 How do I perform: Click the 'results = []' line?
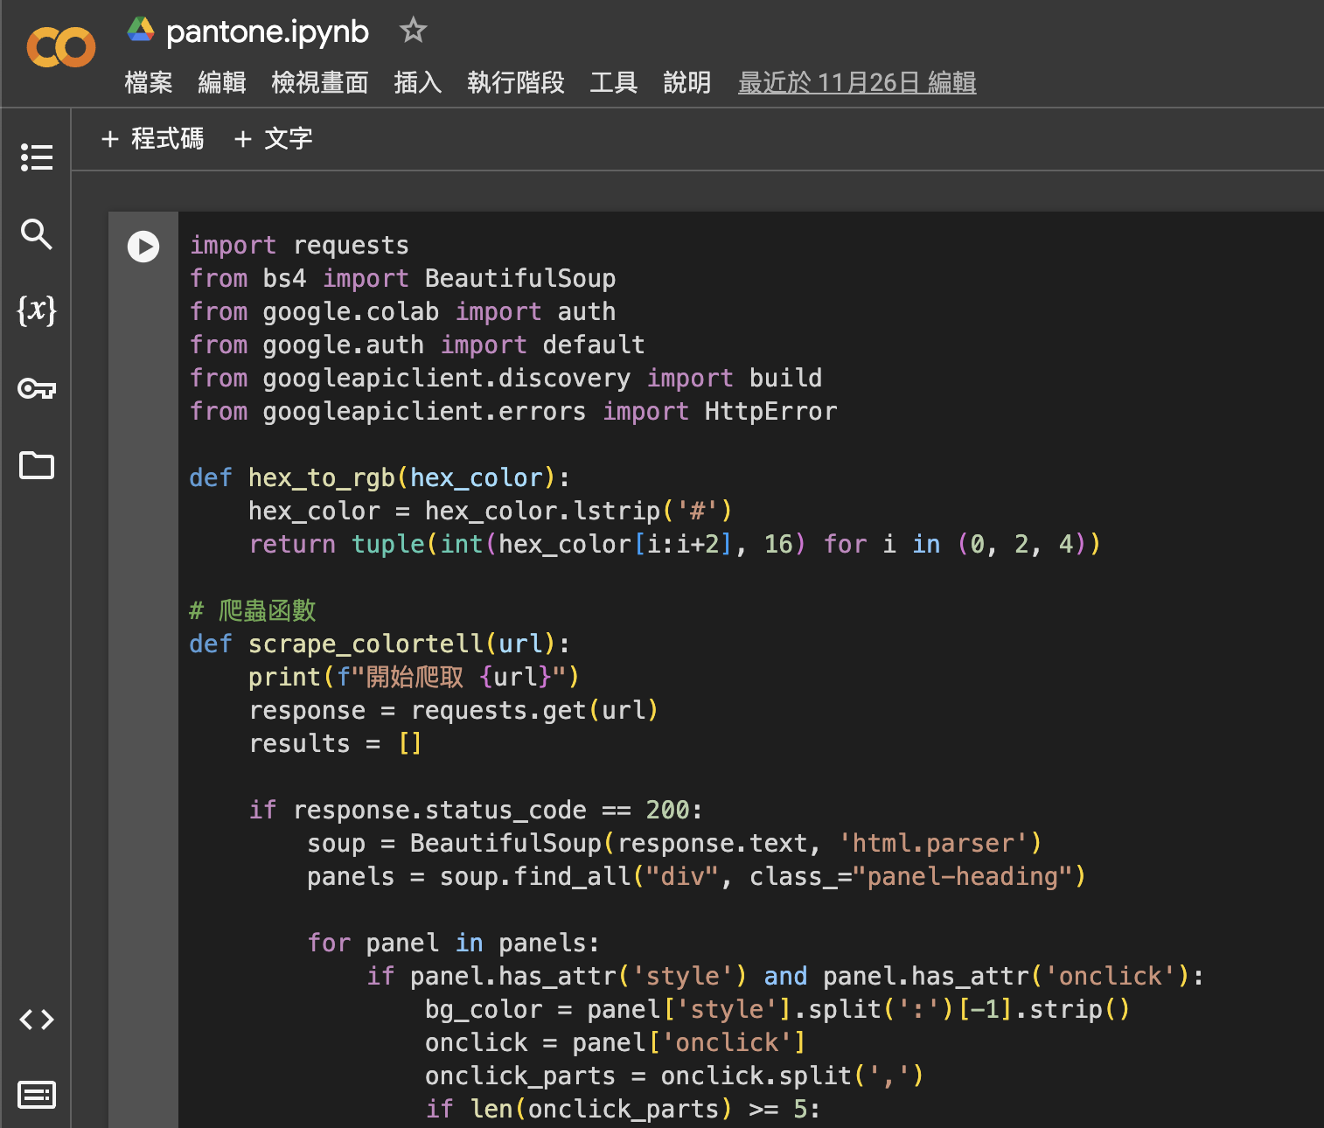(336, 744)
